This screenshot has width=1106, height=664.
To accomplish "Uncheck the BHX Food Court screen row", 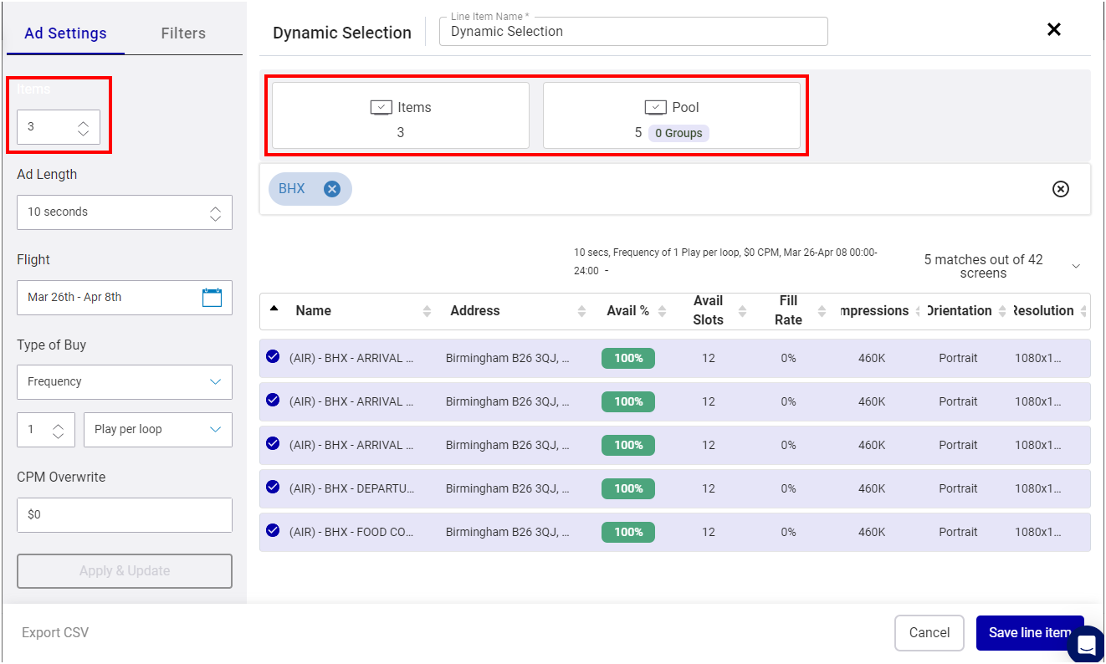I will click(273, 530).
